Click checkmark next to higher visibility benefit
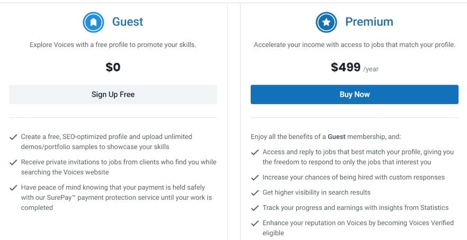 (254, 193)
